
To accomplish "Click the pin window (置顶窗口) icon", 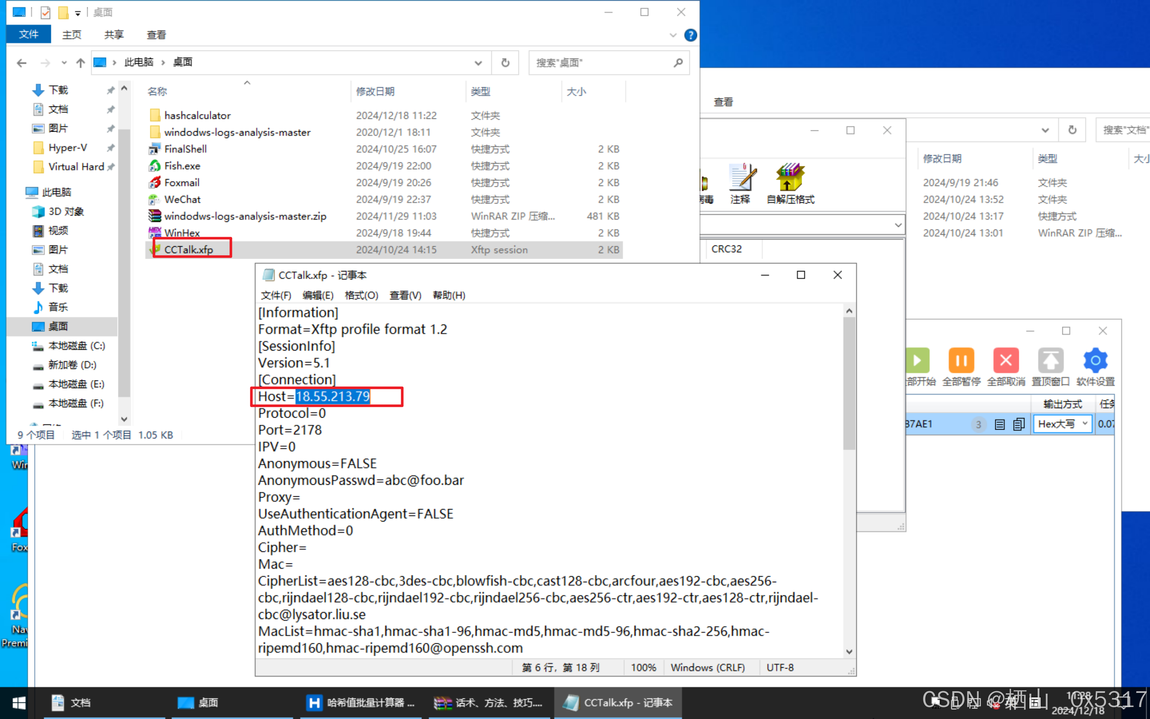I will pyautogui.click(x=1050, y=361).
